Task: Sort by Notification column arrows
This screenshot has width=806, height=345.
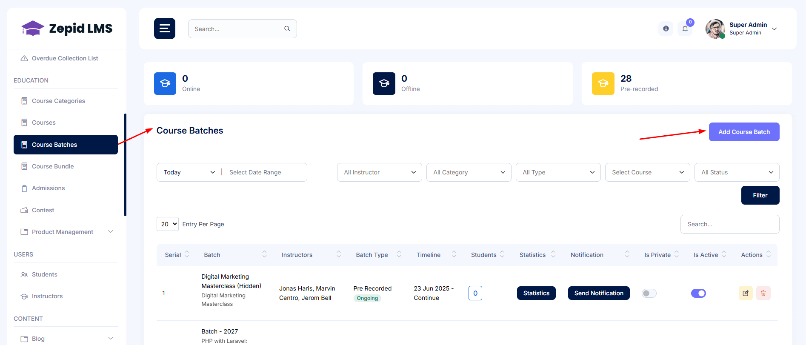Action: pos(627,254)
